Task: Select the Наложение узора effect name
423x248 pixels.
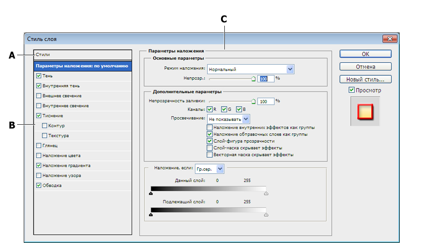Action: [x=62, y=175]
